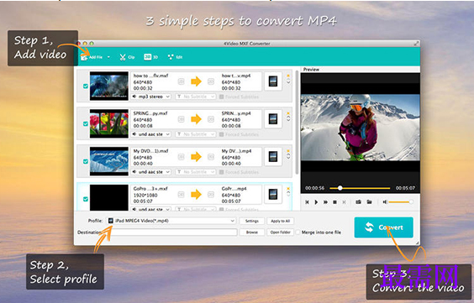Click output info icon beside 'SPRIN...y.mp4'
The image size is (474, 303).
pyautogui.click(x=211, y=119)
